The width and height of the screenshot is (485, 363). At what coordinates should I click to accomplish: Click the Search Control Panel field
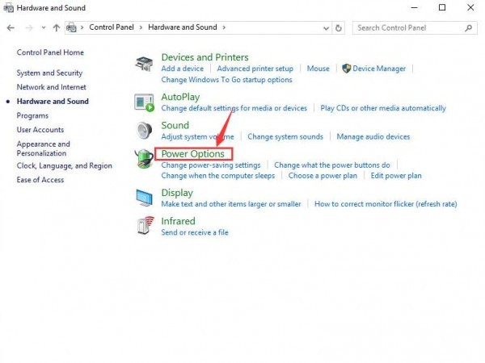(415, 27)
